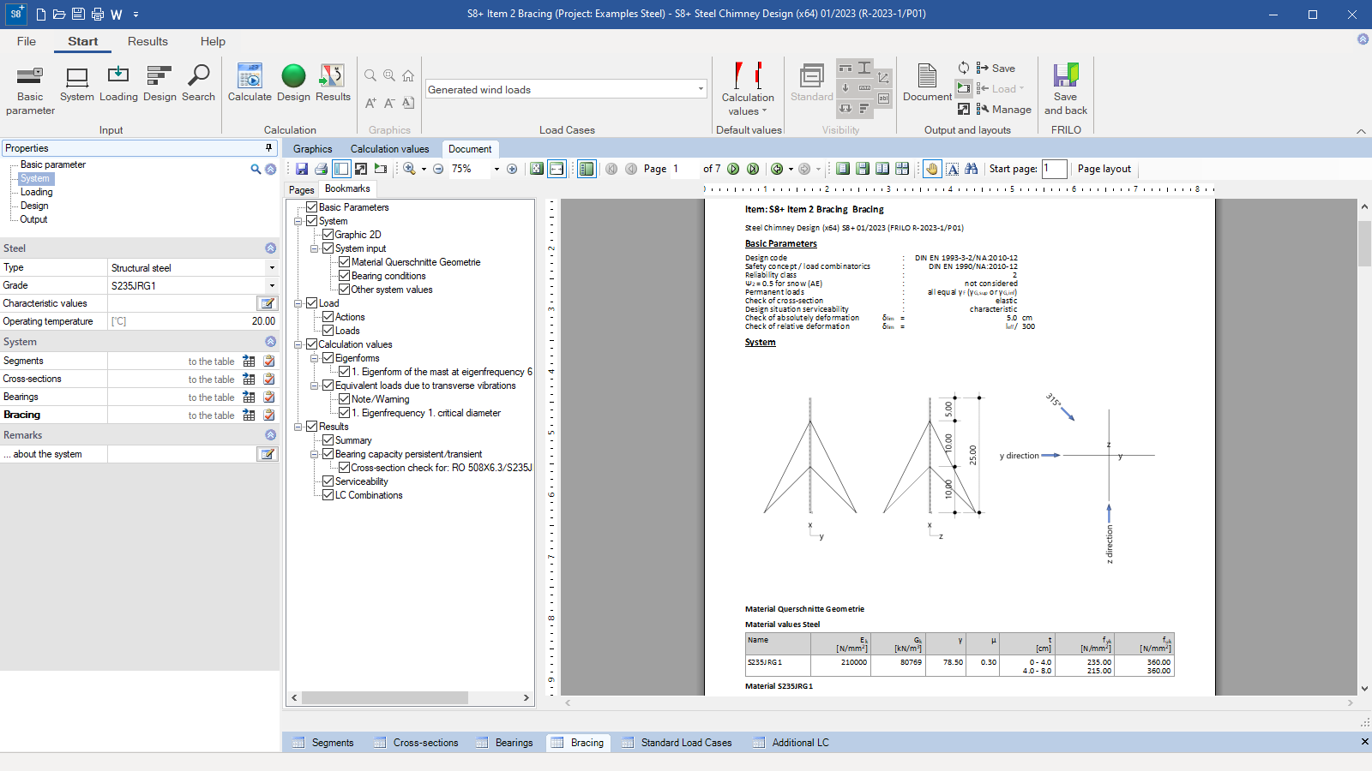1372x771 pixels.
Task: Collapse the Results node in bookmarks
Action: 298,427
